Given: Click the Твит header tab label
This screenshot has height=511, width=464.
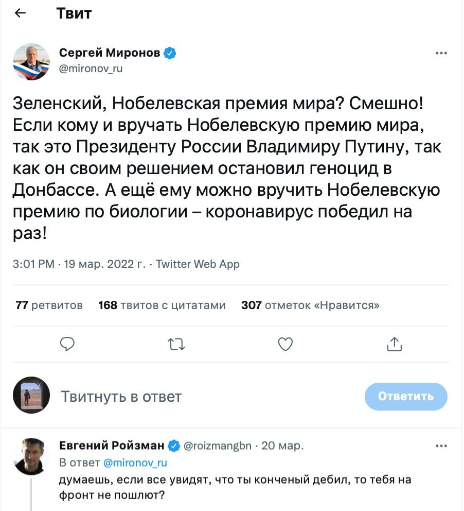Looking at the screenshot, I should [75, 13].
